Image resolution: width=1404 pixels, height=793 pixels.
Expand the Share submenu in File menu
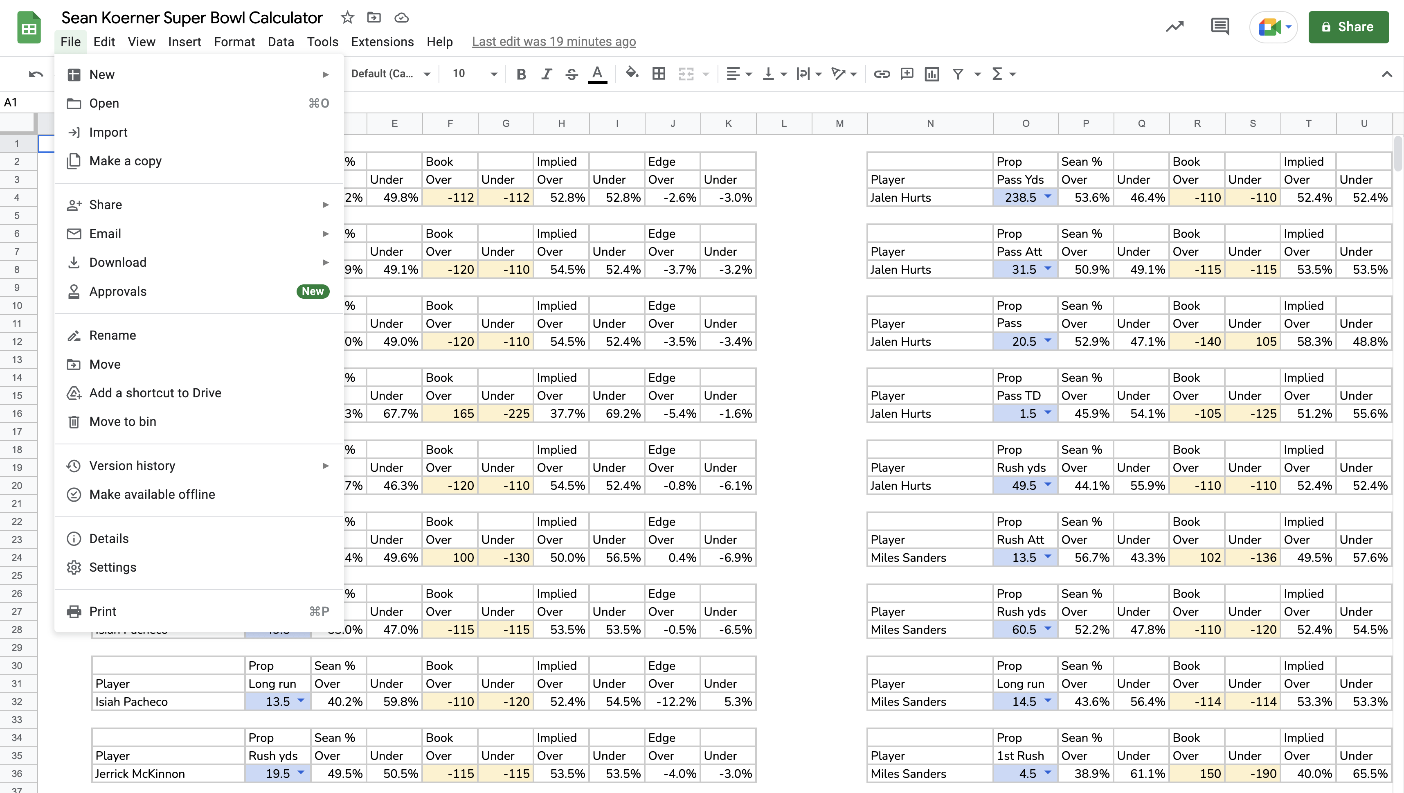coord(199,204)
